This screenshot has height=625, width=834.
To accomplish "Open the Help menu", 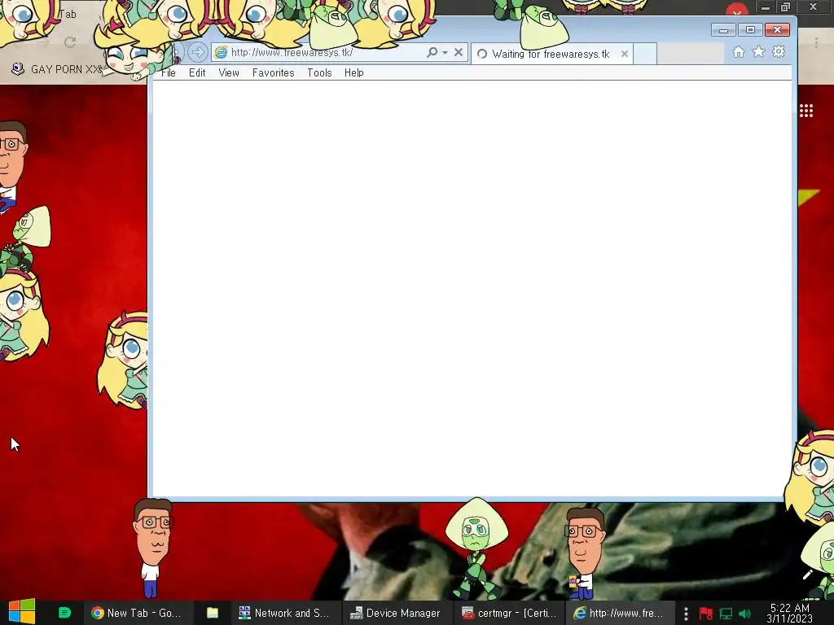I will pos(353,72).
